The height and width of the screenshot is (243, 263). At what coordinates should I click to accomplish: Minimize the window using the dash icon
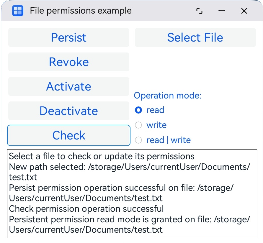[x=222, y=11]
